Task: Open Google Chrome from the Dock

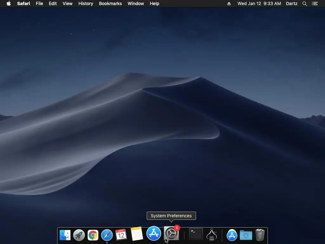Action: click(93, 235)
